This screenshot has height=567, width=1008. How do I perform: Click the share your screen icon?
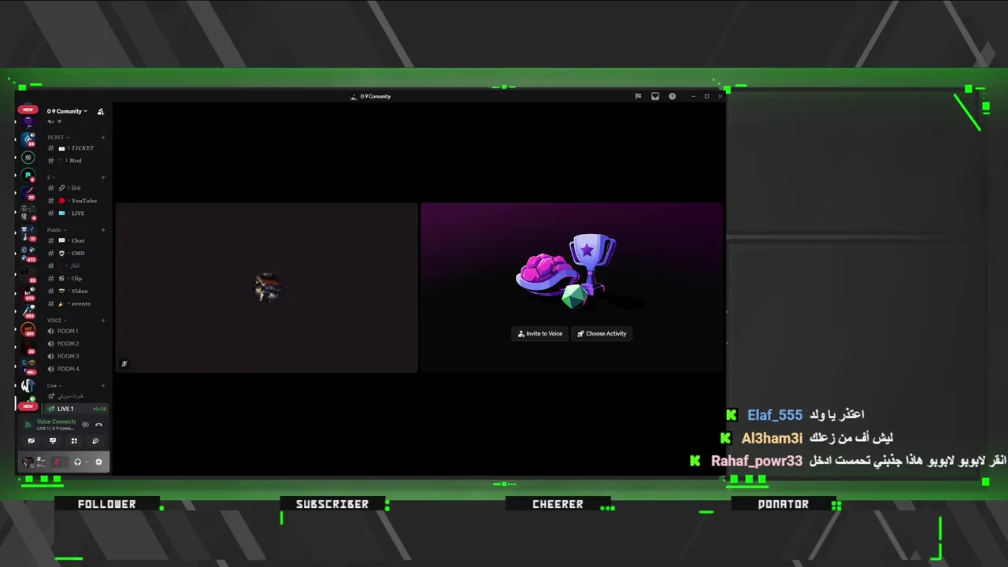[53, 441]
